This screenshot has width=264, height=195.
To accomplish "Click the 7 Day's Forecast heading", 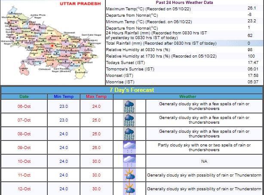I will point(131,90).
